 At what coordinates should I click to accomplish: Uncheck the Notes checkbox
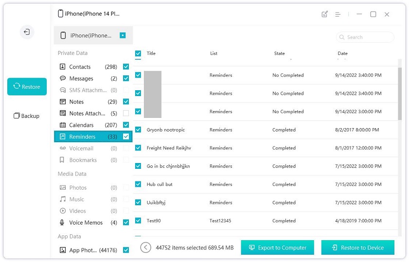(x=126, y=101)
